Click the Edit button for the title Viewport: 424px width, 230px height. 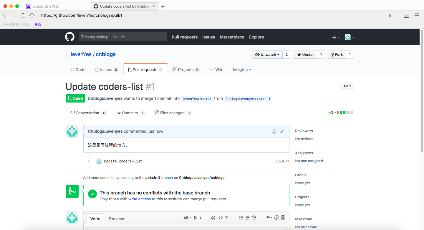coord(347,86)
